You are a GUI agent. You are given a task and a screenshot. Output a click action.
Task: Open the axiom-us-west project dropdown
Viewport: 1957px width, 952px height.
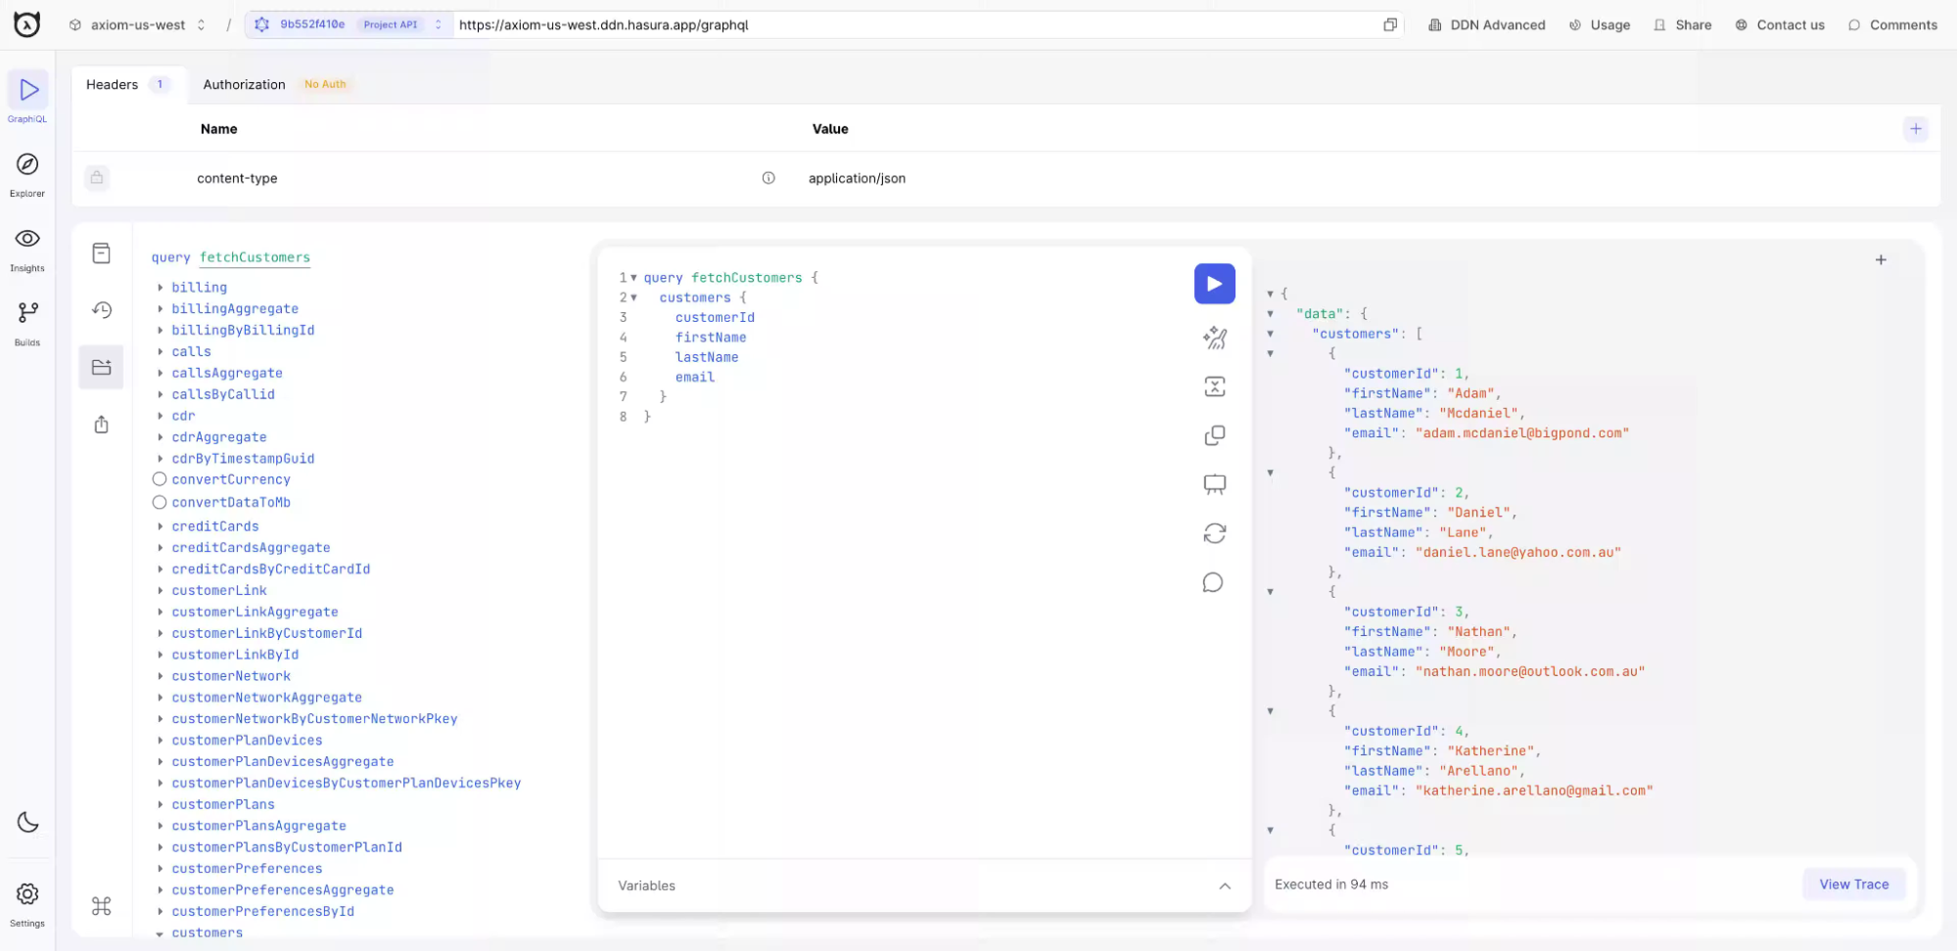138,24
